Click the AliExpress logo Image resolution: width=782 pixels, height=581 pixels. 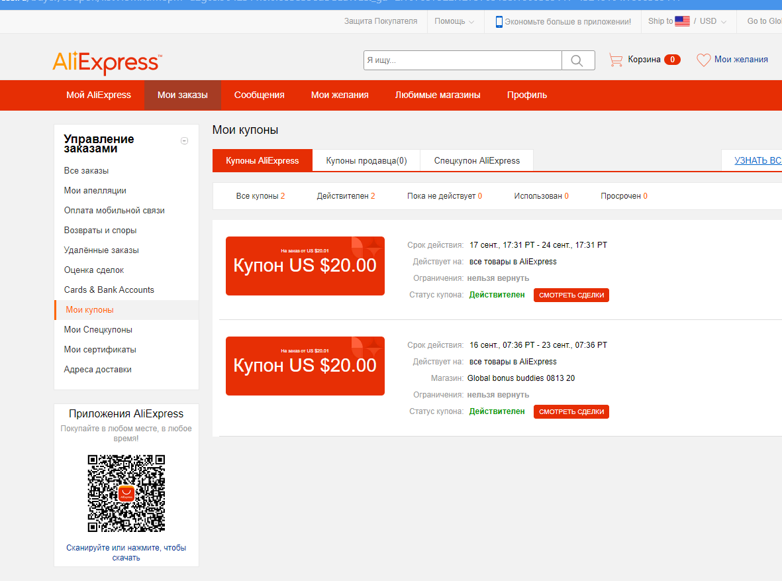click(x=107, y=62)
